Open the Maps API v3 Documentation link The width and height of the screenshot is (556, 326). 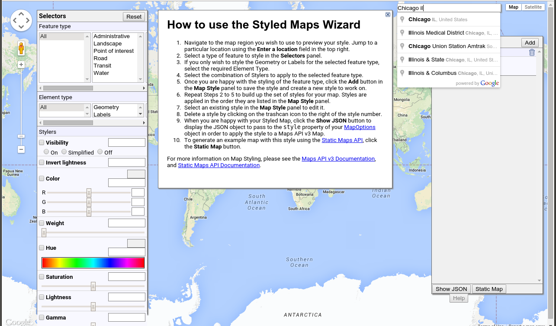338,159
